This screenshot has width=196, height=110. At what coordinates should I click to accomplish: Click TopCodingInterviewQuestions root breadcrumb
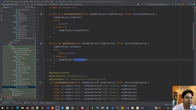click(10, 4)
